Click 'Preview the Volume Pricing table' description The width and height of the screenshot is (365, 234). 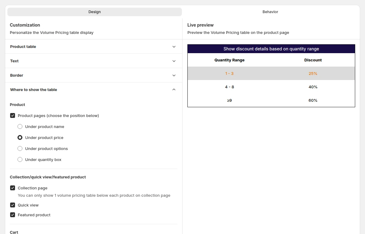[x=238, y=32]
